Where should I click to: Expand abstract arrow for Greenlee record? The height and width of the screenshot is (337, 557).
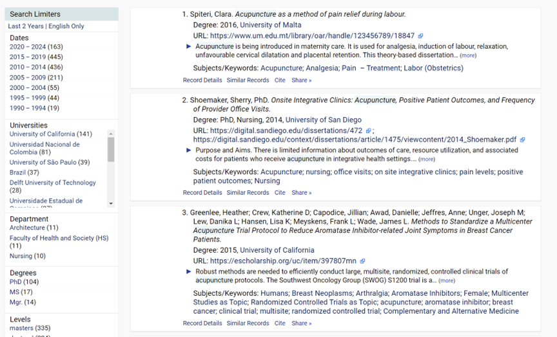[x=189, y=272]
